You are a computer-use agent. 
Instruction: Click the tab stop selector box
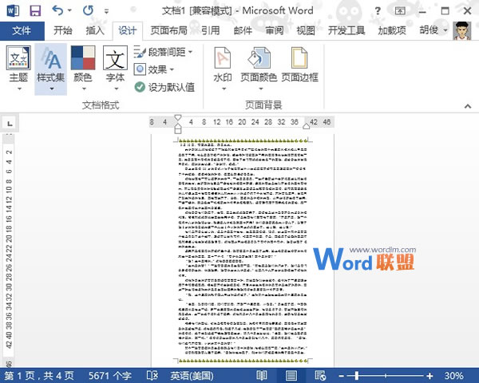[10, 124]
